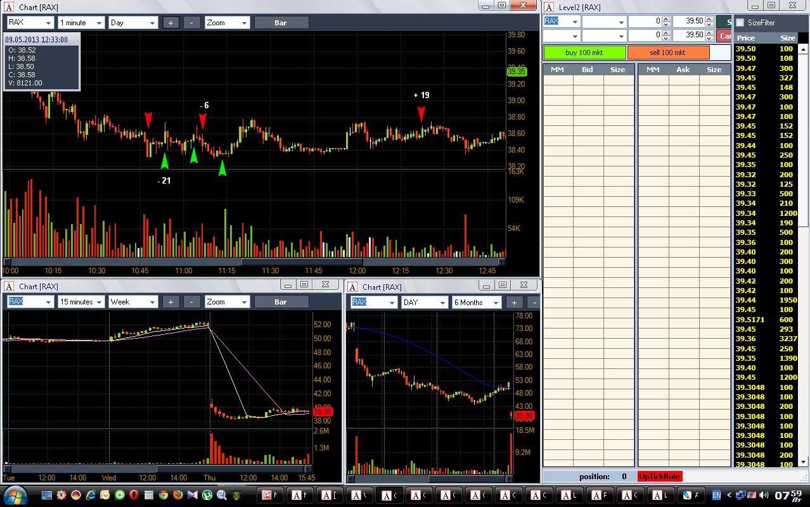Click the plus zoom button on 1 minute chart

(170, 23)
